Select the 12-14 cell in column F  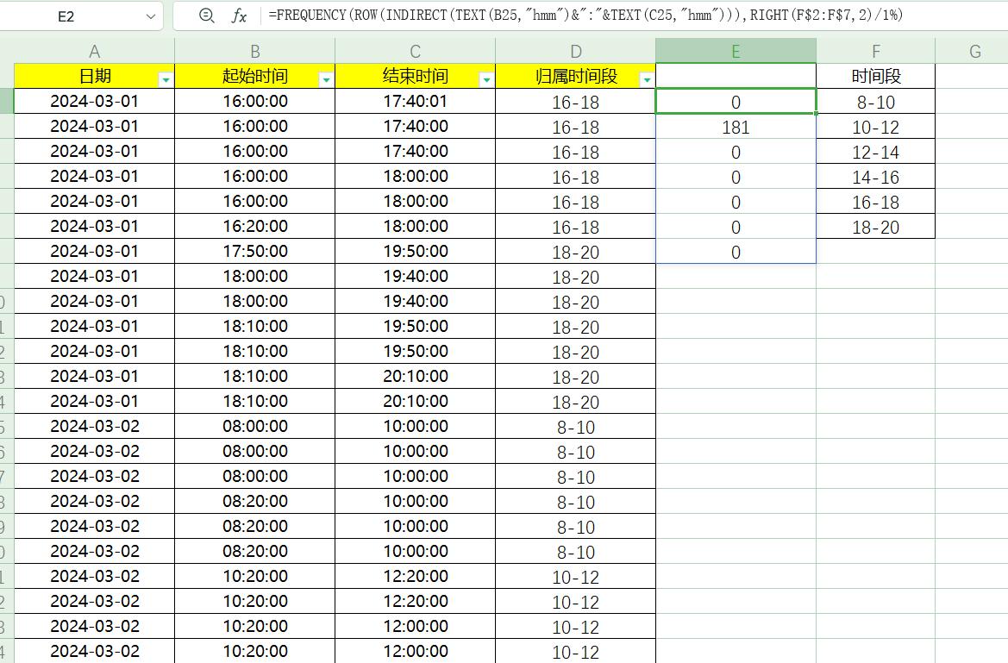pyautogui.click(x=875, y=152)
